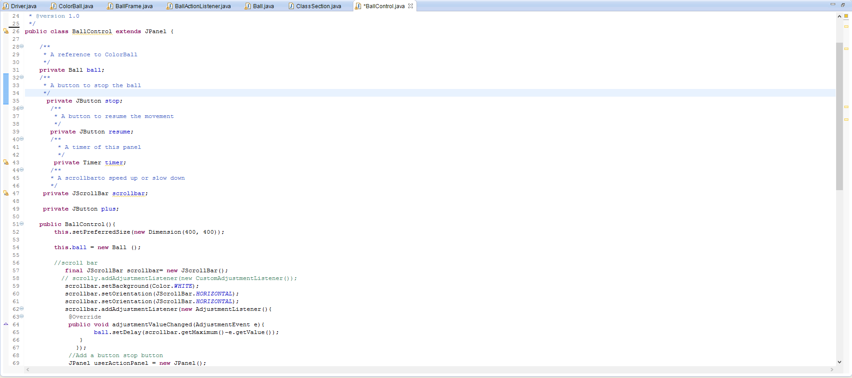Collapse the comment at line 44

click(22, 170)
